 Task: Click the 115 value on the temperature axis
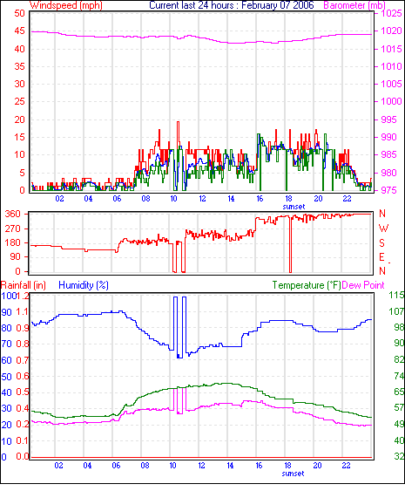coord(396,295)
